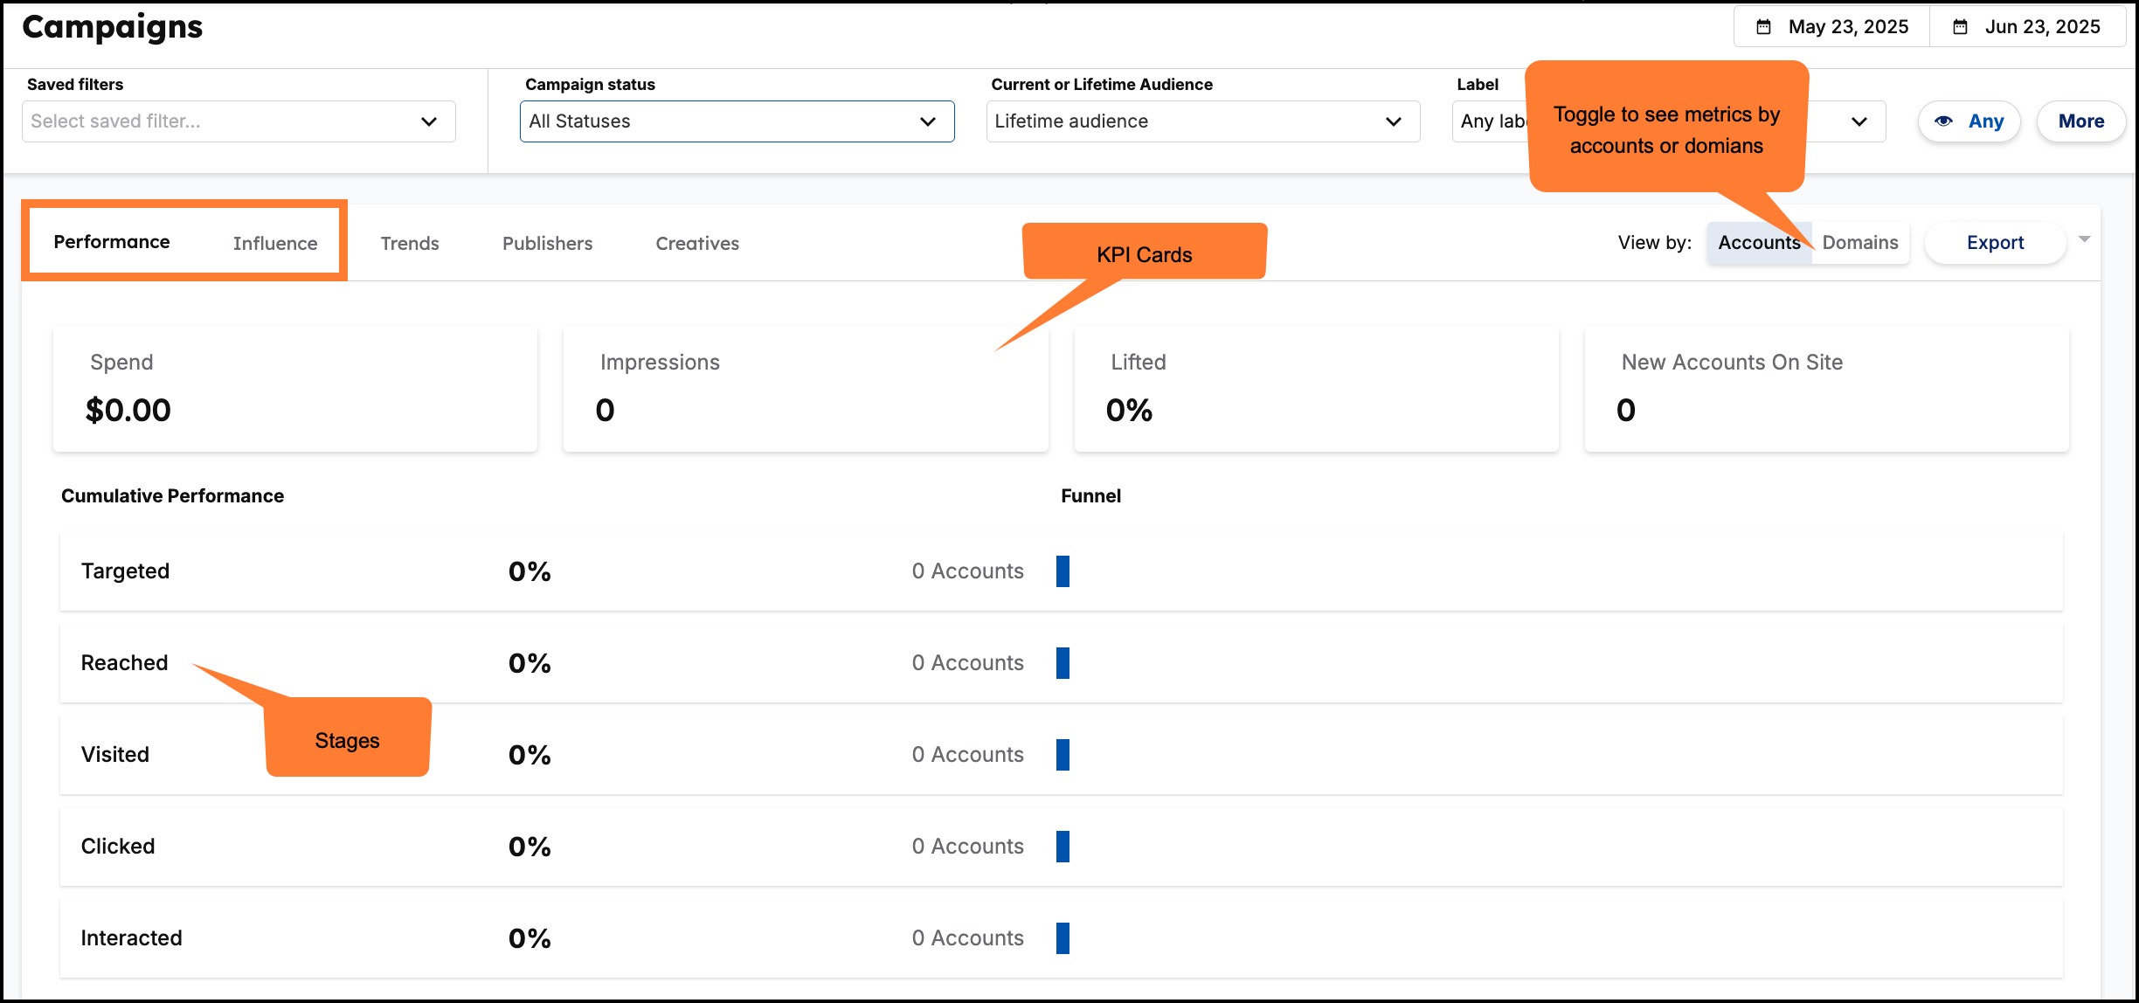
Task: Click the calendar icon beside Jun 23, 2025
Action: pyautogui.click(x=1960, y=27)
